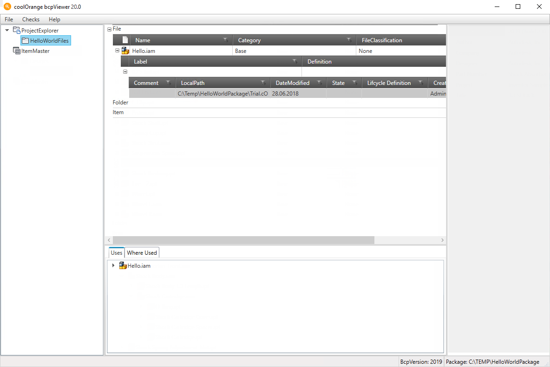Sort by the FileClassification column header
The width and height of the screenshot is (550, 367).
(382, 40)
